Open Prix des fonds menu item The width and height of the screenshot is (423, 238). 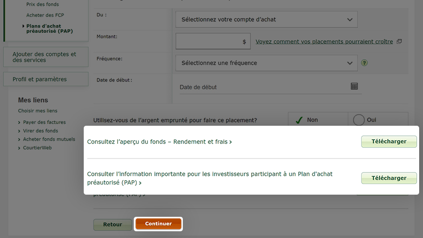pos(42,4)
